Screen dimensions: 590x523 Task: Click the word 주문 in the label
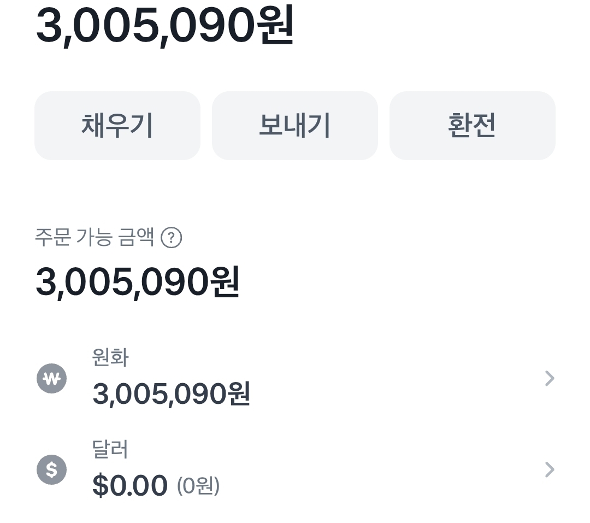[x=52, y=238]
